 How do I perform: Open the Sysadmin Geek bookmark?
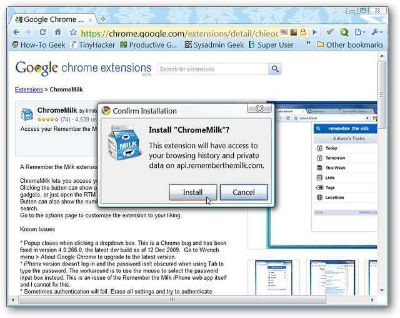214,45
